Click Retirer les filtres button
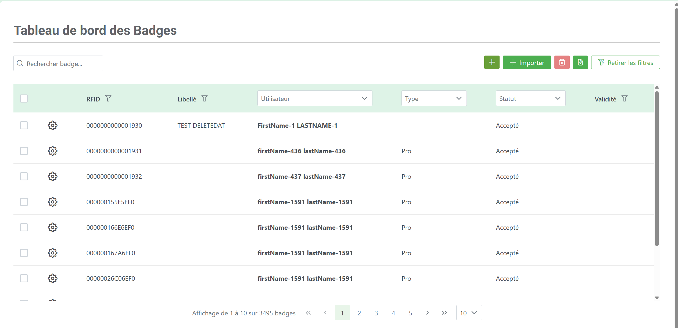678x328 pixels. click(625, 62)
